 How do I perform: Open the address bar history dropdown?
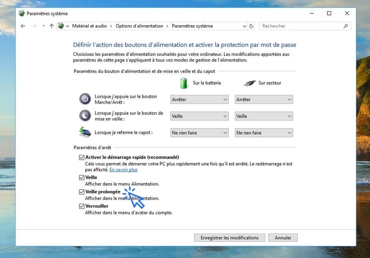point(245,26)
